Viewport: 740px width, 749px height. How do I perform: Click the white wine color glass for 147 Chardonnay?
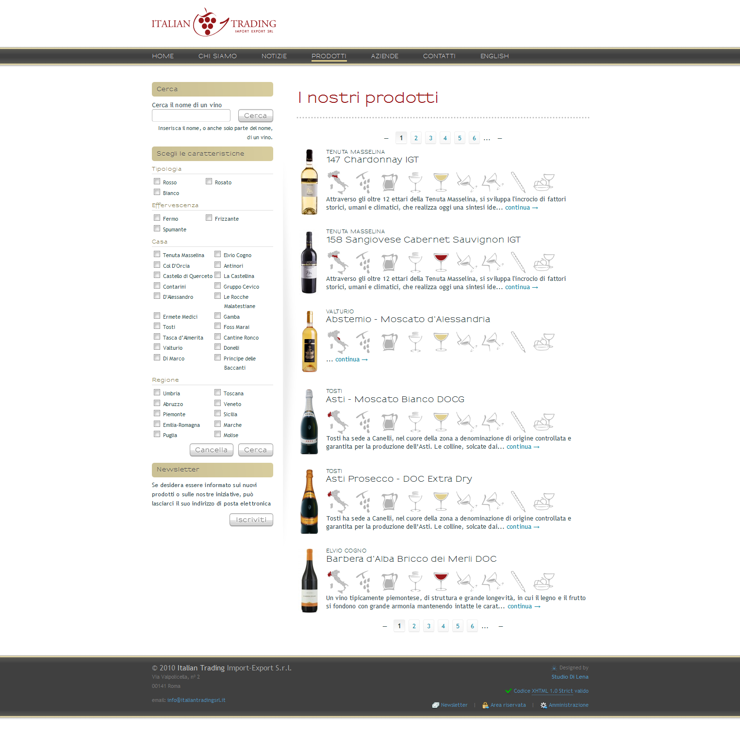pyautogui.click(x=441, y=182)
